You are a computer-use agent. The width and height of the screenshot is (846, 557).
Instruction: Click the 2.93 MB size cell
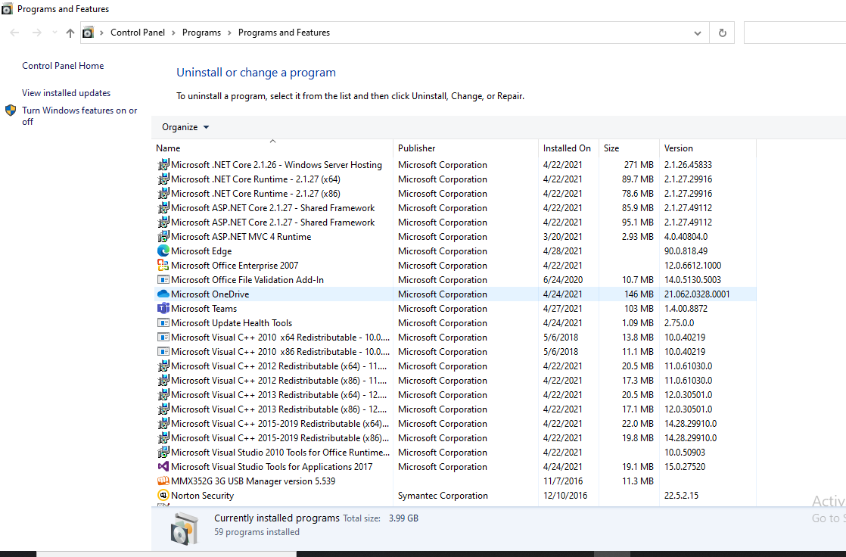(x=637, y=236)
